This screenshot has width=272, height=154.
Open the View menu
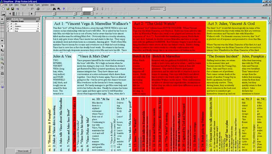coord(17,5)
